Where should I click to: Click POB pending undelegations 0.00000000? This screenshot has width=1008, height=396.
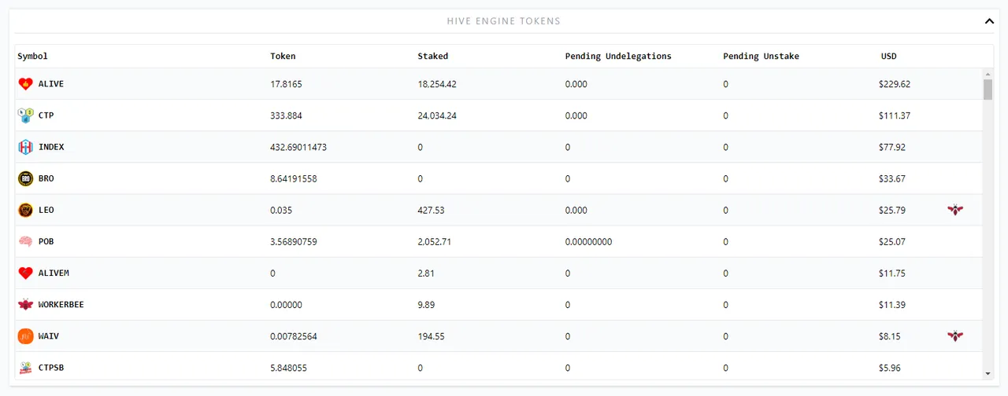588,241
